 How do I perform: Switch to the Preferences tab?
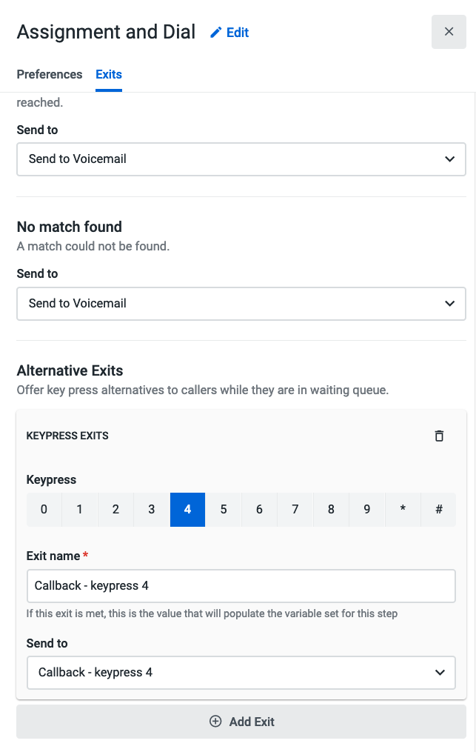(50, 74)
